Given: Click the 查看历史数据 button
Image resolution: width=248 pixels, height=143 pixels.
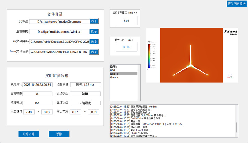Looking at the screenshot, I should tap(236, 4).
